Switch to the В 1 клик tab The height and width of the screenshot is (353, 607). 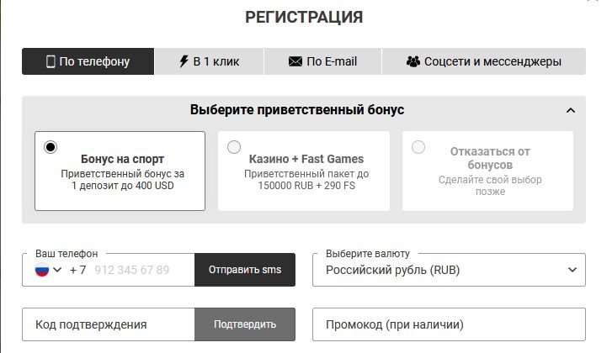pyautogui.click(x=209, y=61)
